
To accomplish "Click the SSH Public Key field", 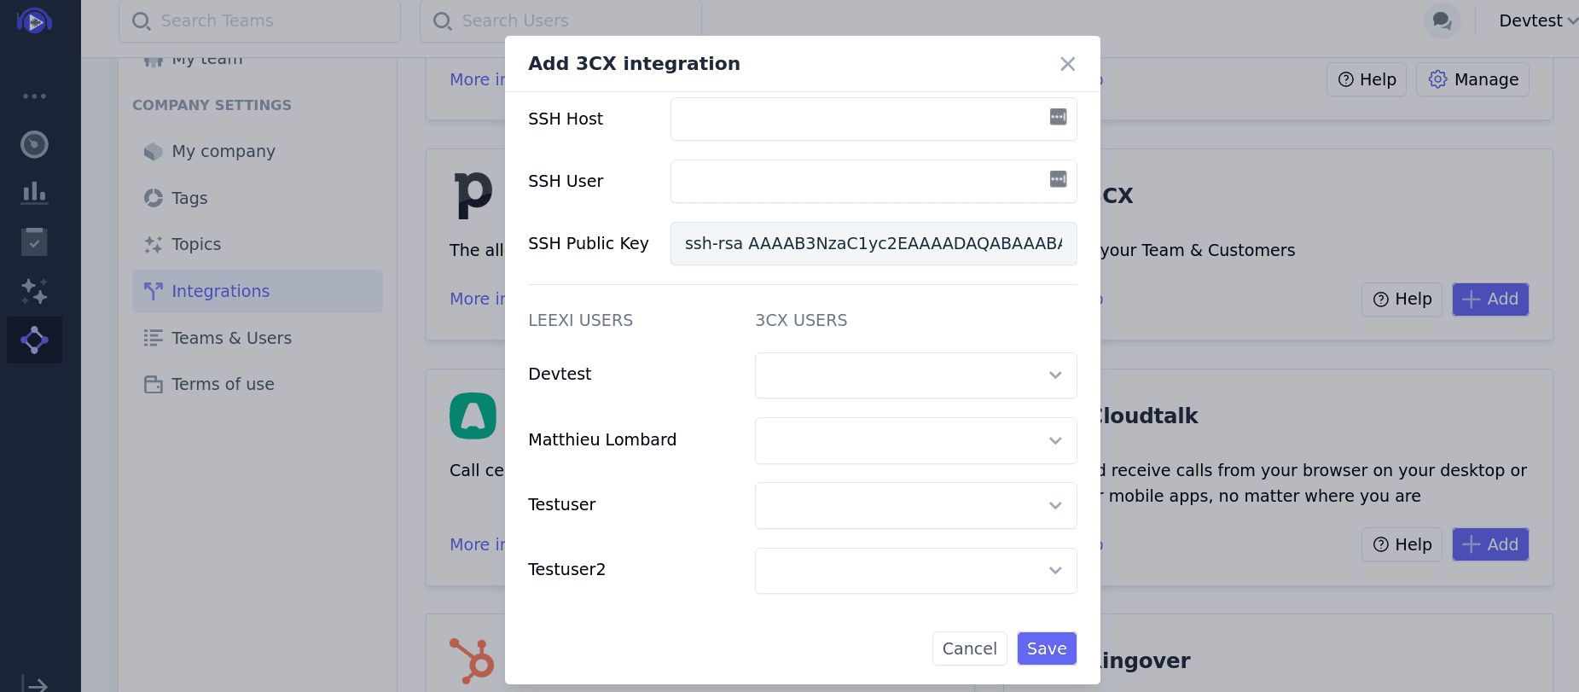I will coord(873,244).
